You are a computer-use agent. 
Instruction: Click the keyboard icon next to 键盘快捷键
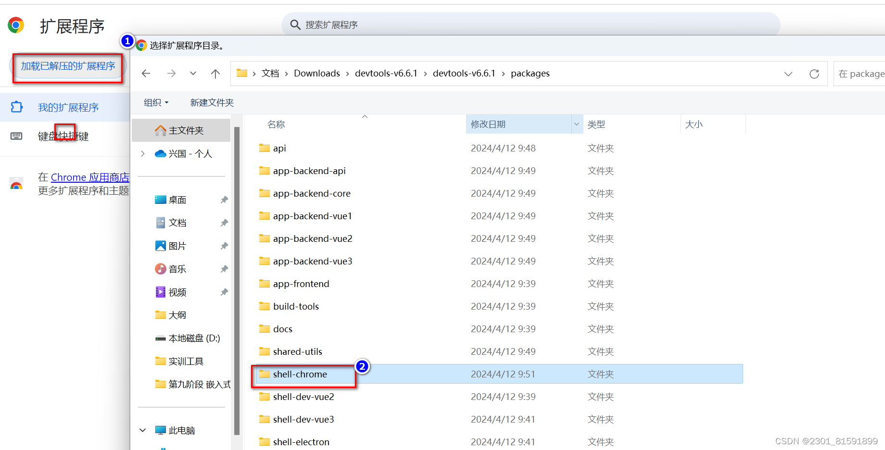pos(16,136)
